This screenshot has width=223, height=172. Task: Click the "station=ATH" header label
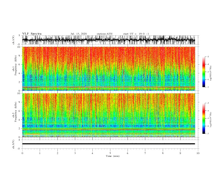tap(104, 34)
